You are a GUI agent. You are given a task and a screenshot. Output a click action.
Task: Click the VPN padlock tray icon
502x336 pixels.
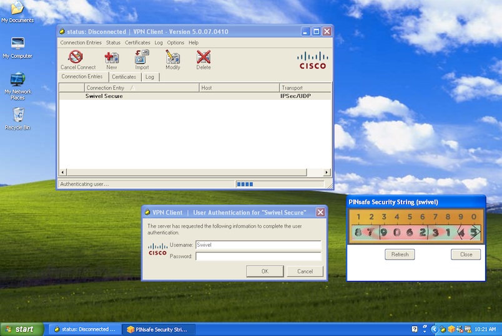coord(443,329)
